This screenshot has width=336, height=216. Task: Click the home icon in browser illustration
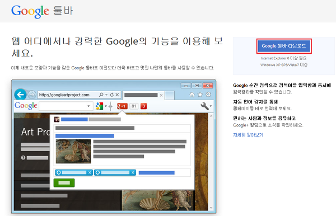click(192, 95)
